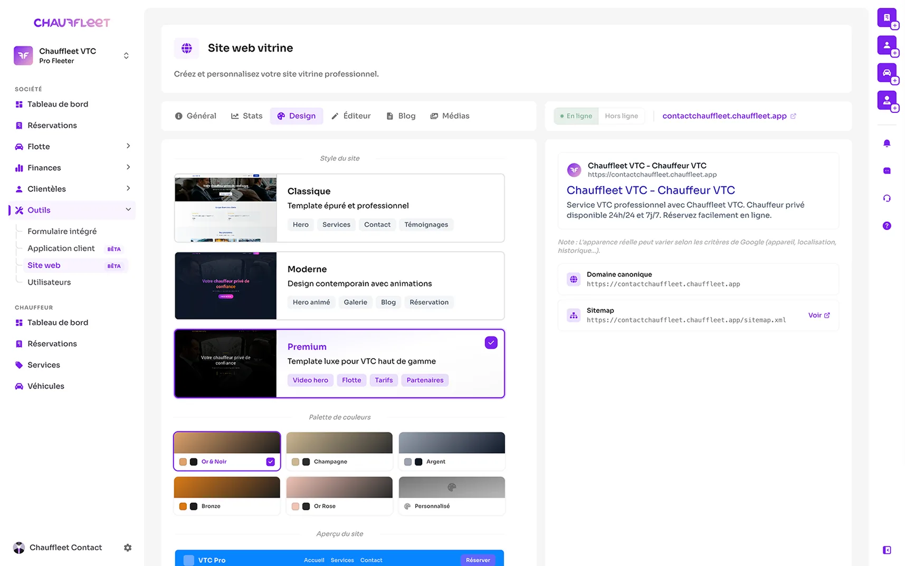905x566 pixels.
Task: Click the Classique template thumbnail
Action: (226, 208)
